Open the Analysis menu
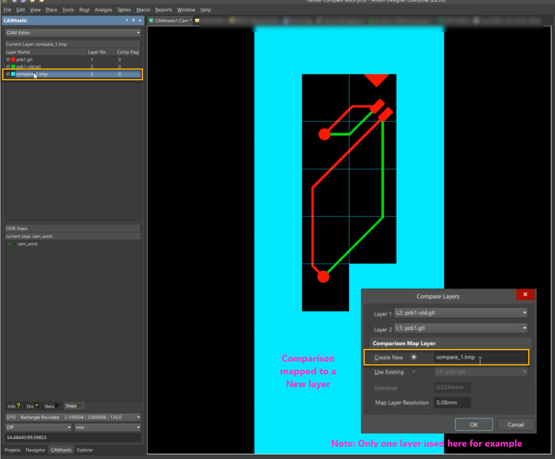This screenshot has width=555, height=459. [103, 10]
